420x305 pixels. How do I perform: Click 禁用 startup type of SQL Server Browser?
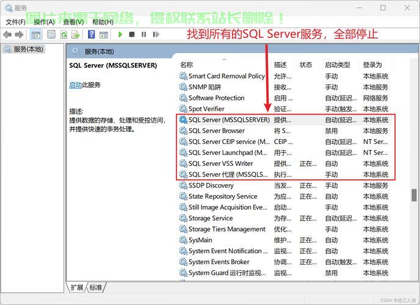(x=331, y=131)
